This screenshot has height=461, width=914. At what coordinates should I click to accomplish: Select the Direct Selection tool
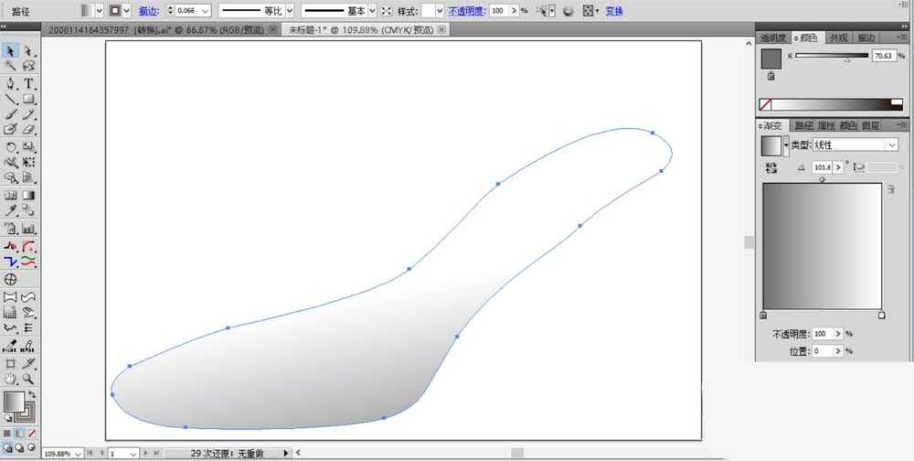coord(28,51)
